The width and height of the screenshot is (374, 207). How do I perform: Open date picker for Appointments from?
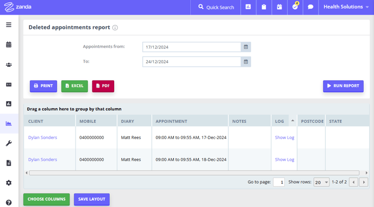pos(246,47)
